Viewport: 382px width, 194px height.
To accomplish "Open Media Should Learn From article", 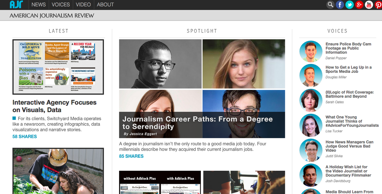I will (349, 191).
